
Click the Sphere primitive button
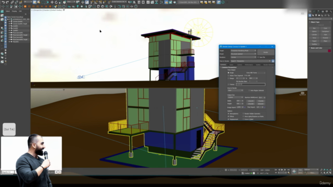(314, 31)
